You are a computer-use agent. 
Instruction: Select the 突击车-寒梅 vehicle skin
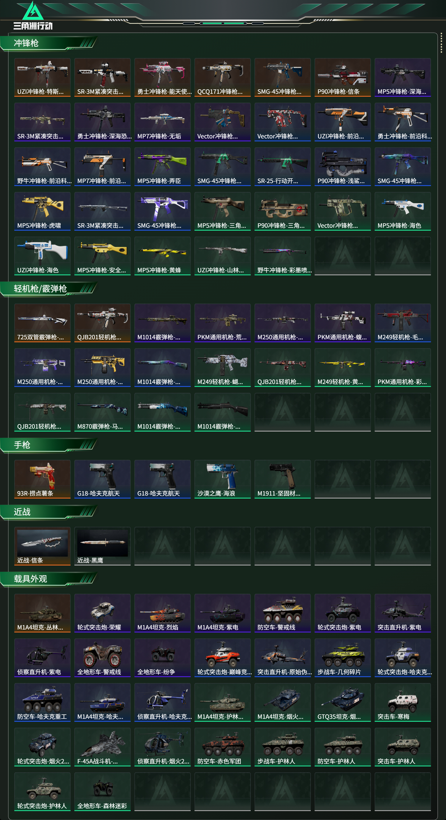click(x=403, y=702)
